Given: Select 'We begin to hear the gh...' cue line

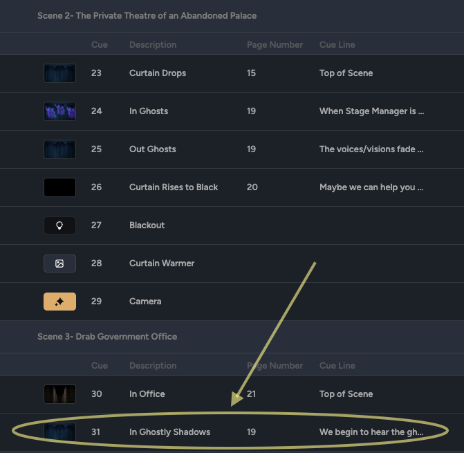Looking at the screenshot, I should (371, 432).
